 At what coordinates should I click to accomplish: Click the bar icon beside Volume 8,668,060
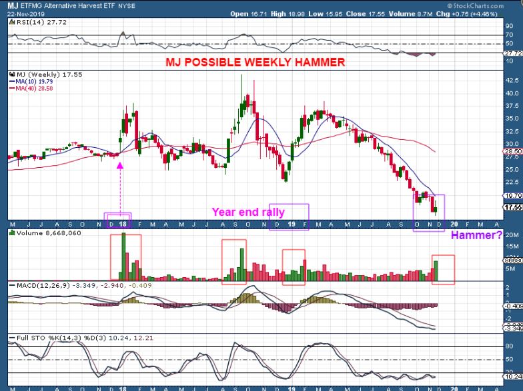point(12,233)
